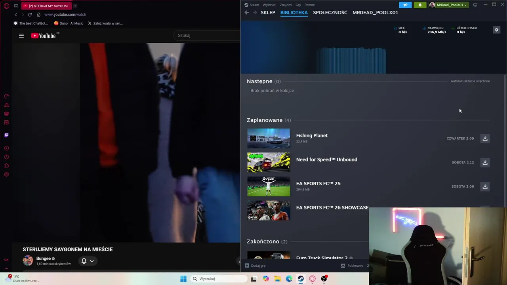Launch Microsoft Edge from taskbar

289,279
